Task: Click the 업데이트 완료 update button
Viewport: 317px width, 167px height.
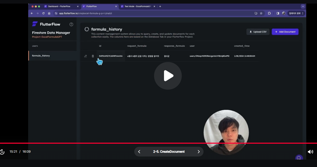Action: pos(296,13)
